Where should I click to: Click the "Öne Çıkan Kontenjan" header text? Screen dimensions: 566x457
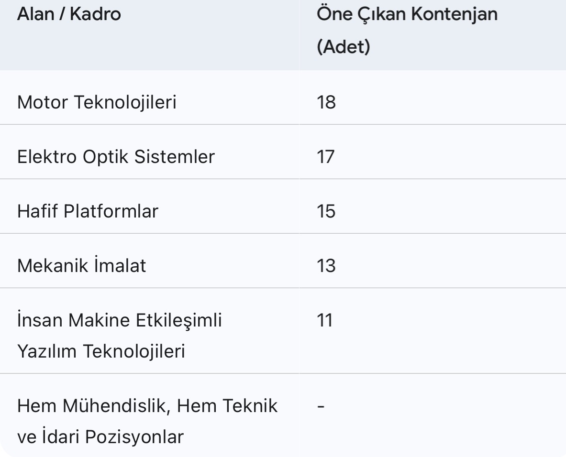pyautogui.click(x=407, y=14)
